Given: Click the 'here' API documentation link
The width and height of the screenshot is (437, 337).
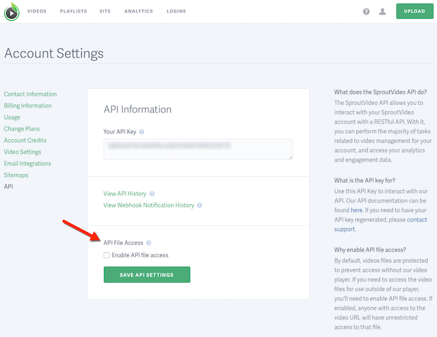Looking at the screenshot, I should [x=357, y=210].
